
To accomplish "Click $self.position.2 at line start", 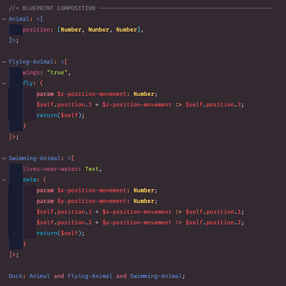I will (64, 223).
